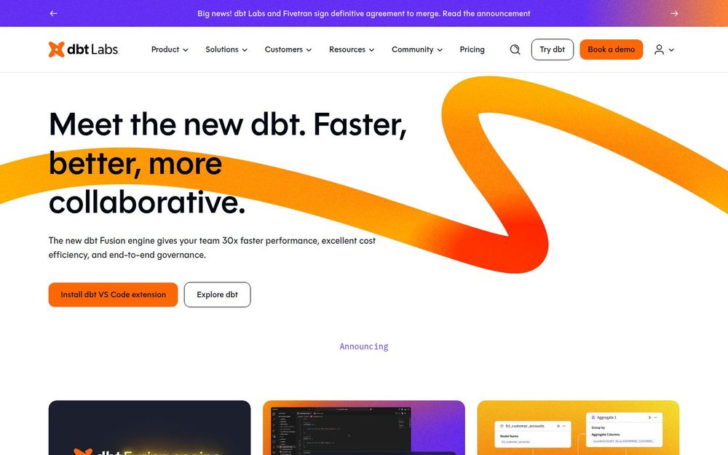Click the dbt Labs logo
728x455 pixels.
coord(82,49)
